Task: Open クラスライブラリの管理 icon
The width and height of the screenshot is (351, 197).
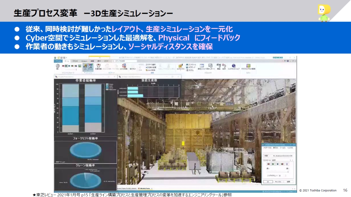Action: click(x=248, y=67)
